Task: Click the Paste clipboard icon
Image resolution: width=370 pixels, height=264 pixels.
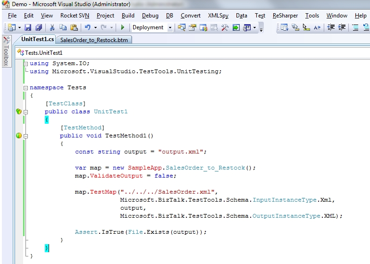Action: [x=74, y=27]
